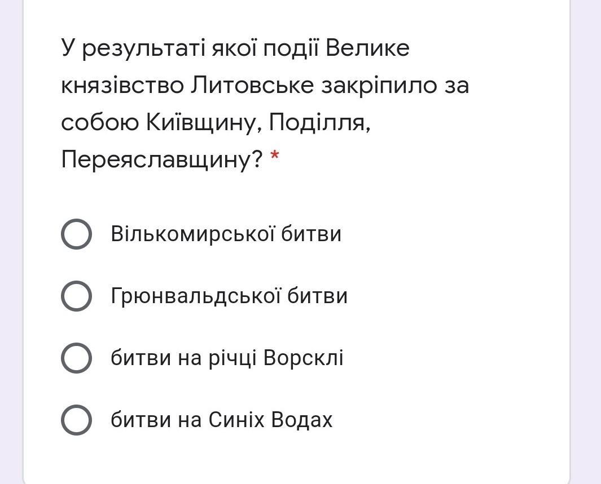
Task: Select the Вількомирської битви radio button
Action: tap(76, 234)
